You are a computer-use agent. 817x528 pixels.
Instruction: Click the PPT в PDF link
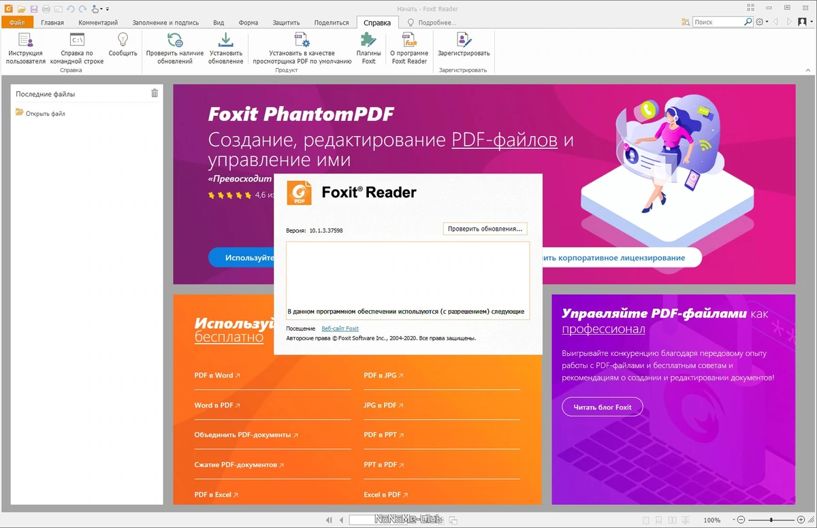(x=384, y=465)
